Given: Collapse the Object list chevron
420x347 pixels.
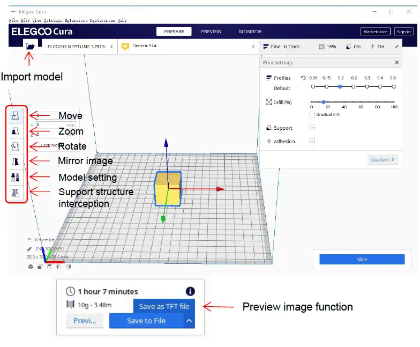Looking at the screenshot, I should [x=29, y=239].
